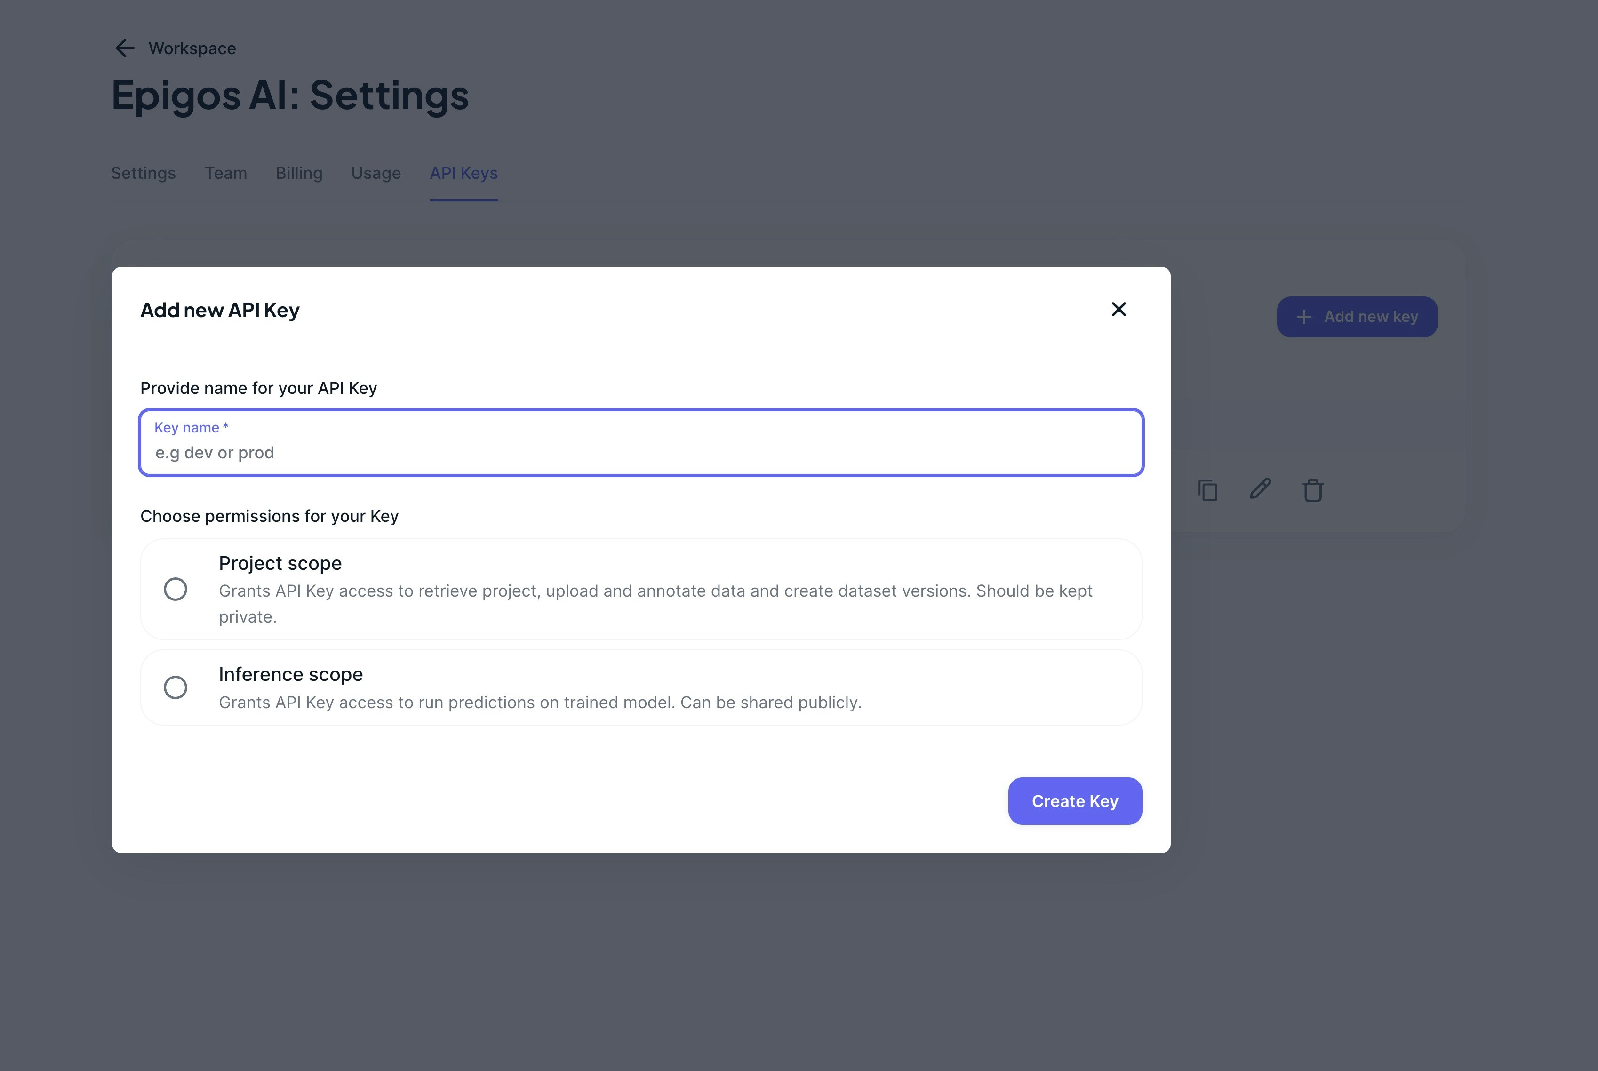Screen dimensions: 1598x1071
Task: Open the Team tab
Action: tap(226, 173)
